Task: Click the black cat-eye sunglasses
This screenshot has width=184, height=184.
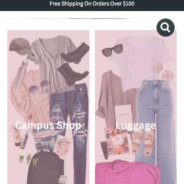Action: (112, 50)
